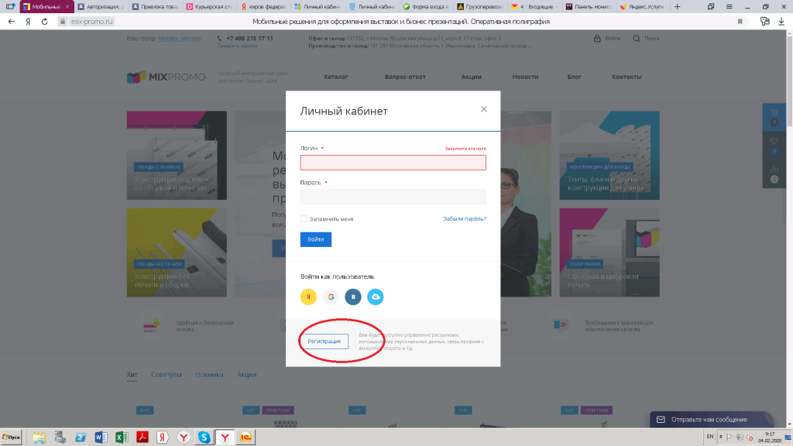
Task: Click the Логин input field
Action: 393,163
